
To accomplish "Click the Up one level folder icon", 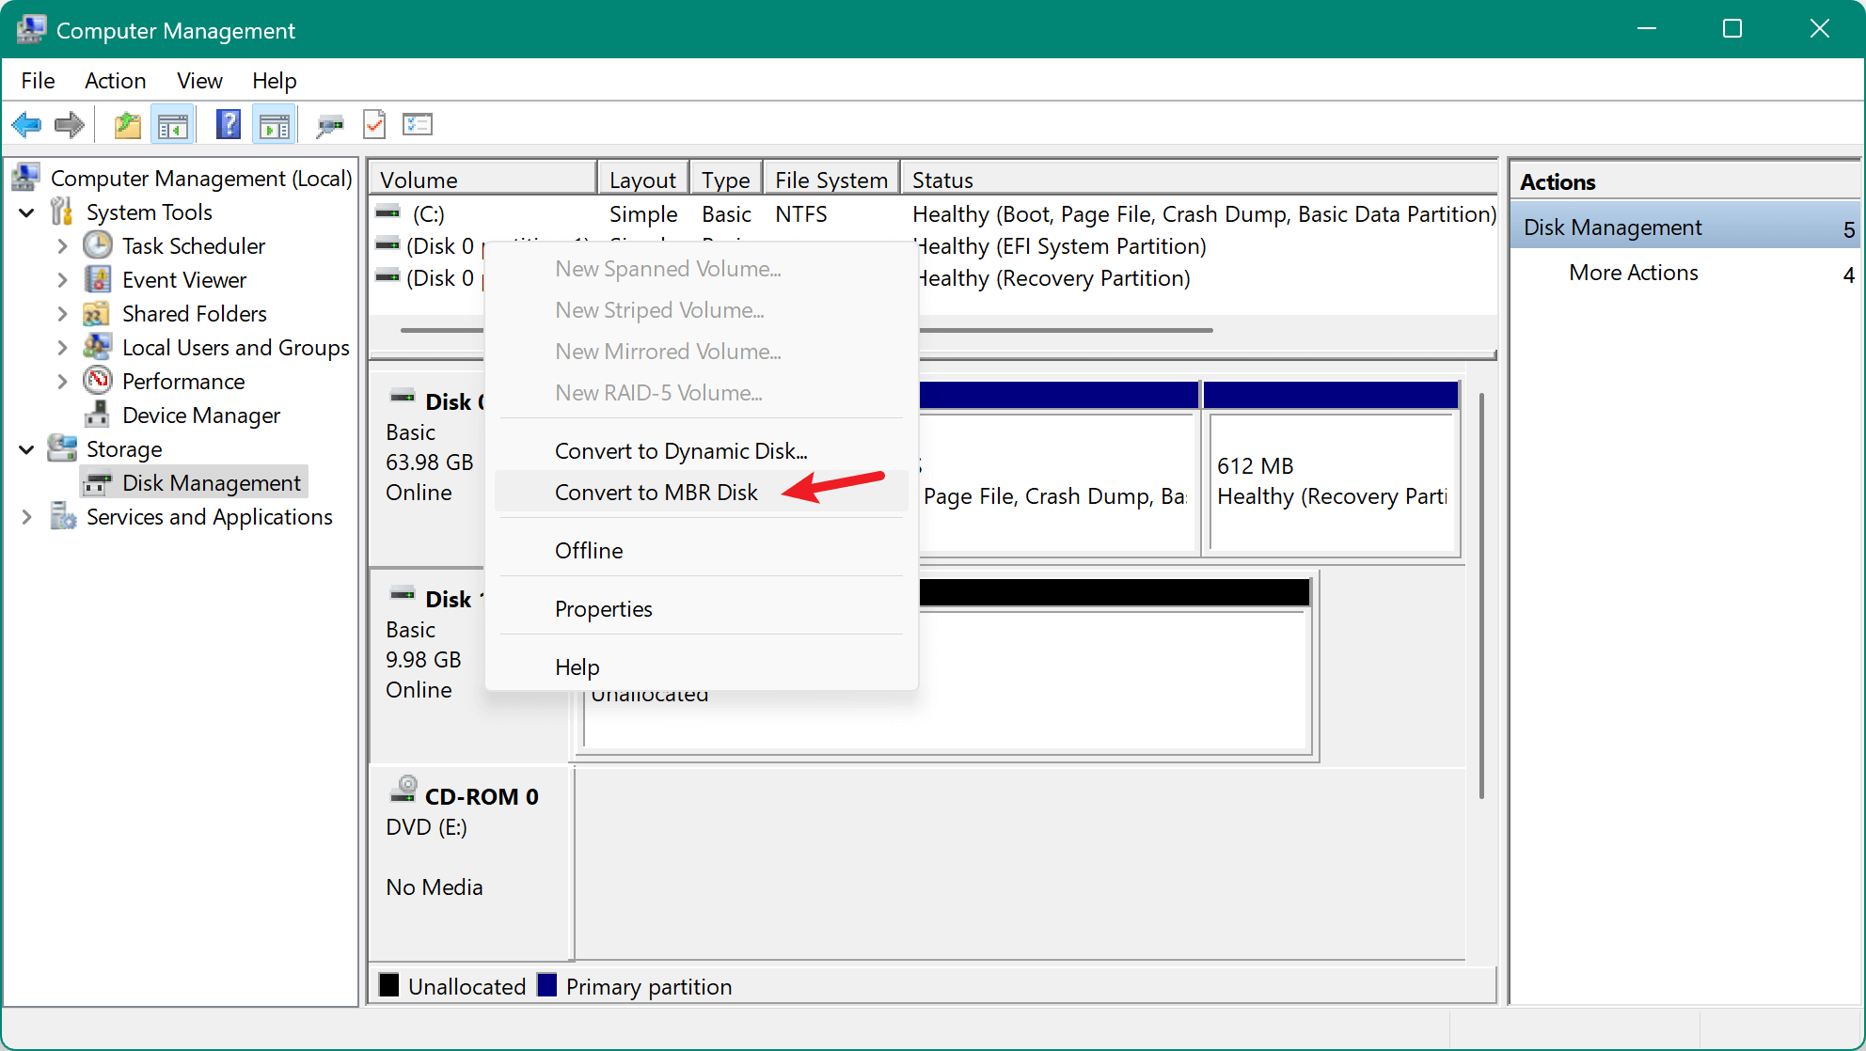I will pos(127,124).
